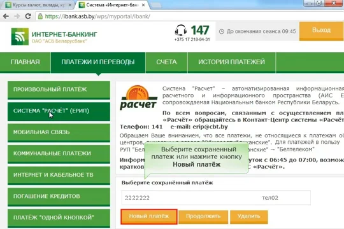Click the browser back arrow
Screen dimensions: 344x229
coord(6,16)
